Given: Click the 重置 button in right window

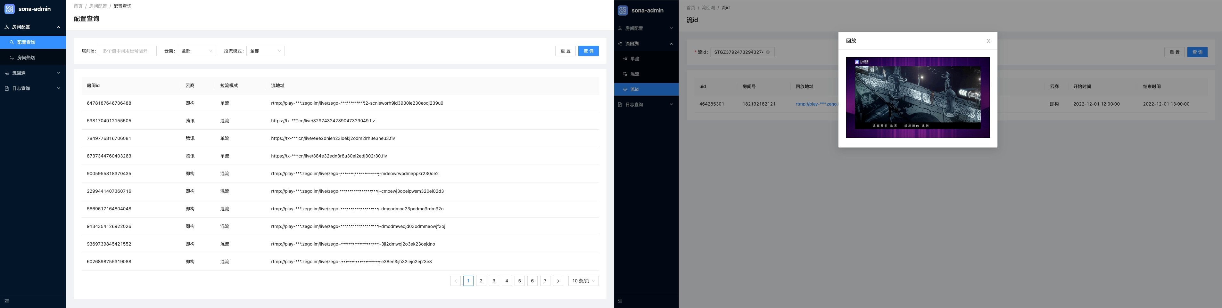Looking at the screenshot, I should coord(1175,52).
